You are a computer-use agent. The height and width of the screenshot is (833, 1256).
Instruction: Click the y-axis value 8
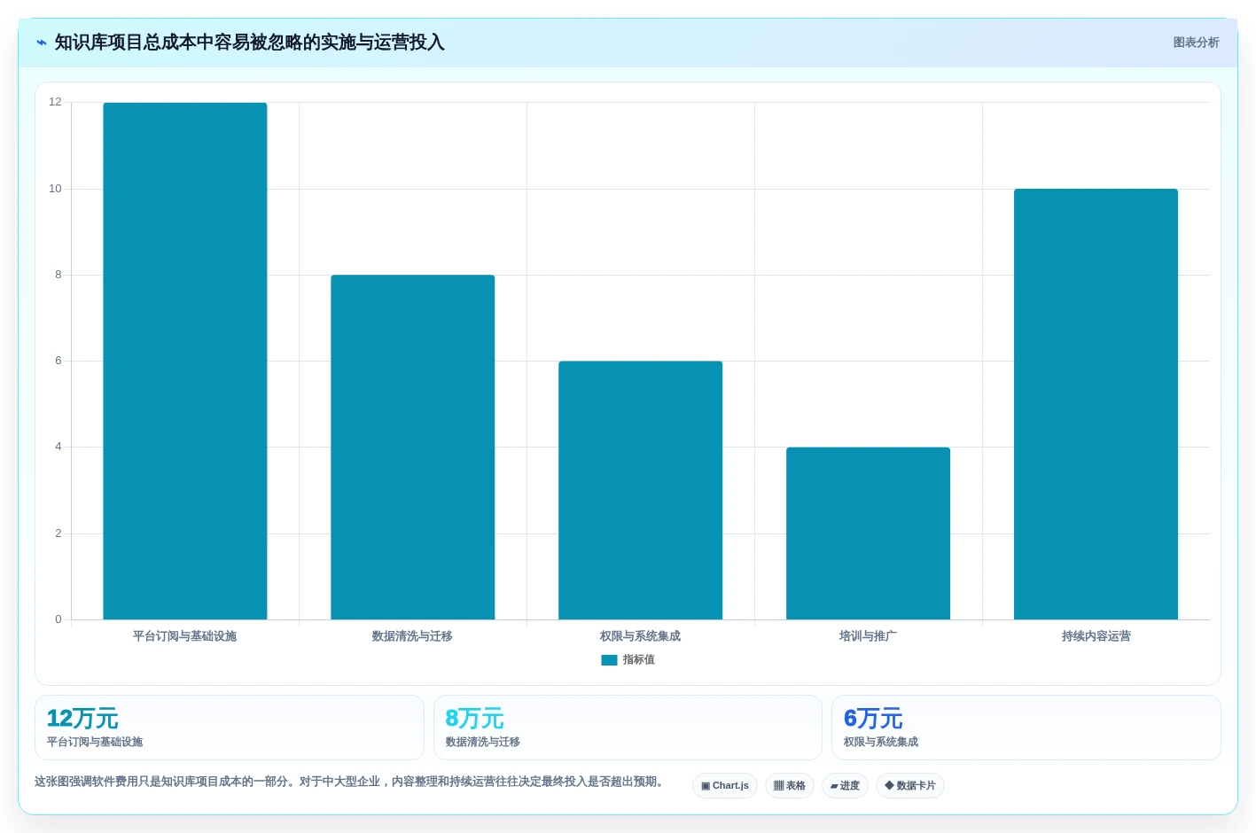59,275
